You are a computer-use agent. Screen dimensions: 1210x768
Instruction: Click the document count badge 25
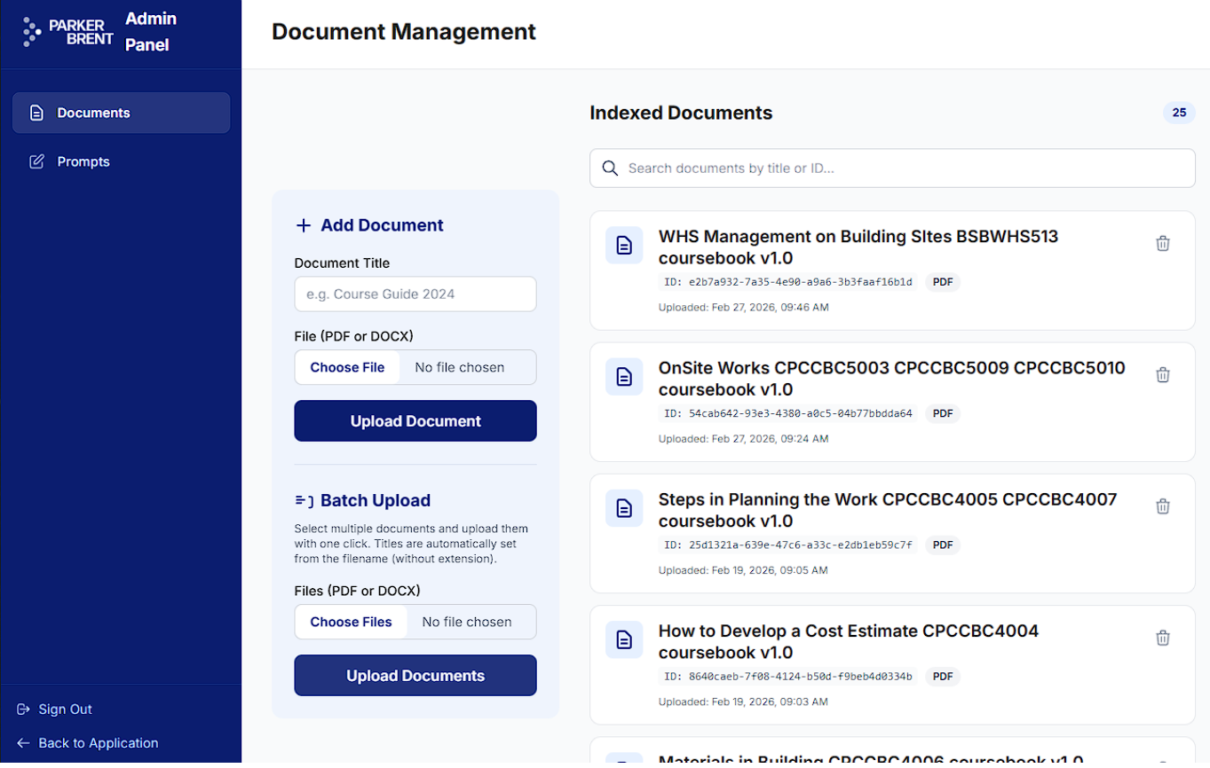[1179, 113]
